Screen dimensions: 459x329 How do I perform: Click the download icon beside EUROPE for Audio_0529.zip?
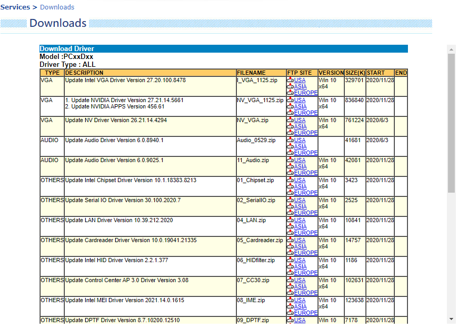tap(290, 153)
